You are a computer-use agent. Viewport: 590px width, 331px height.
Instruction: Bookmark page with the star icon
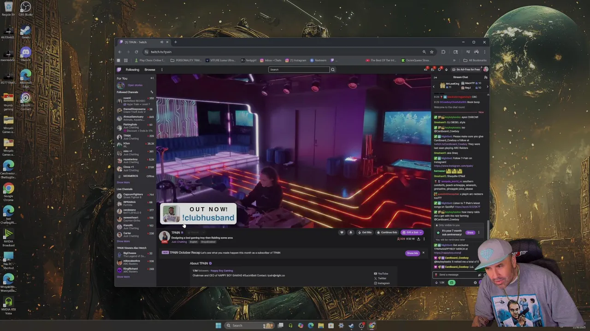click(x=431, y=52)
